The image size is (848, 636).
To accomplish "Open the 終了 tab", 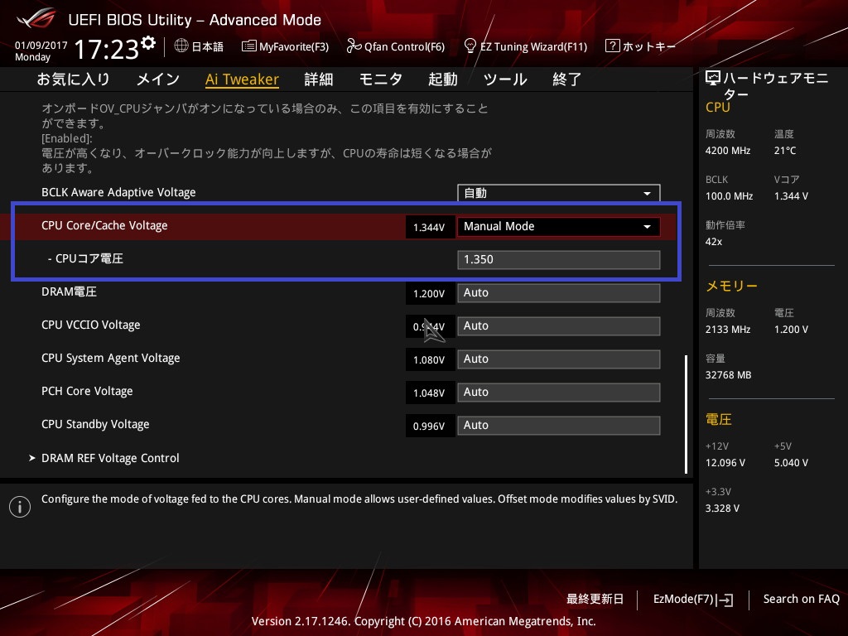I will (x=566, y=79).
